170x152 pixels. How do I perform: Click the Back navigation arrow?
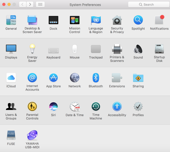pos(23,4)
